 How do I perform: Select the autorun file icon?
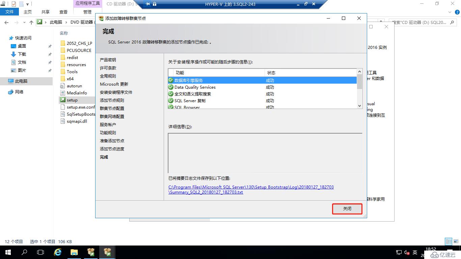[x=62, y=86]
